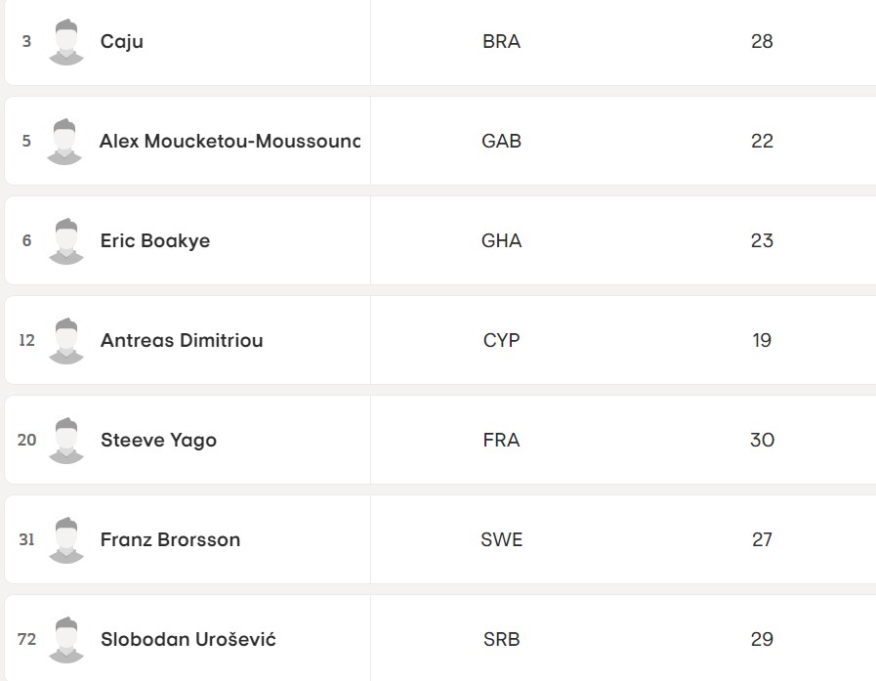Click the Slobodan Urošević name

pyautogui.click(x=188, y=640)
